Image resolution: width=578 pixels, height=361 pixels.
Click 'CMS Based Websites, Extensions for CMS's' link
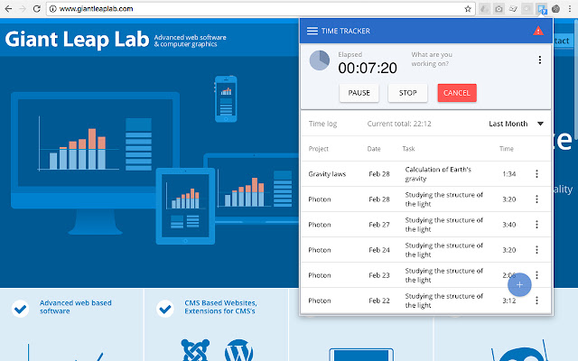(220, 307)
